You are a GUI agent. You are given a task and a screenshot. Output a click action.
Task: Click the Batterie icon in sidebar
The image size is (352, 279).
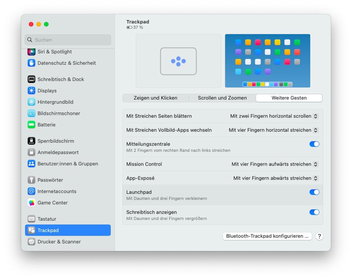[x=31, y=125]
